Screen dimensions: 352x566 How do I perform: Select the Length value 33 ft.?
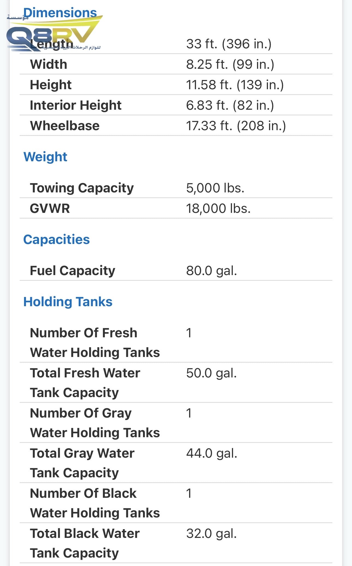point(229,44)
